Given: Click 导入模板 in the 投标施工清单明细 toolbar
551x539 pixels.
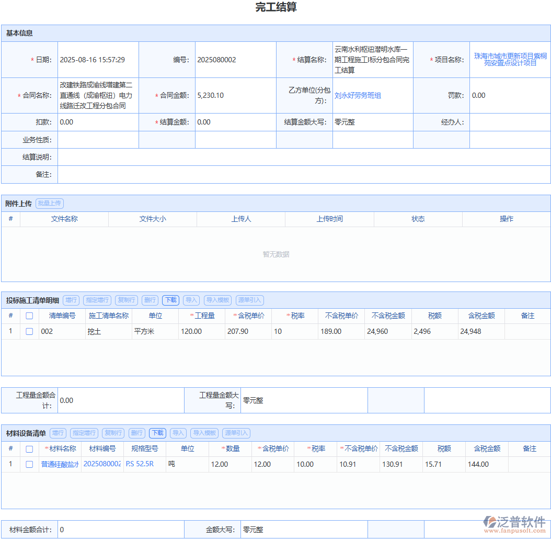Looking at the screenshot, I should point(218,300).
